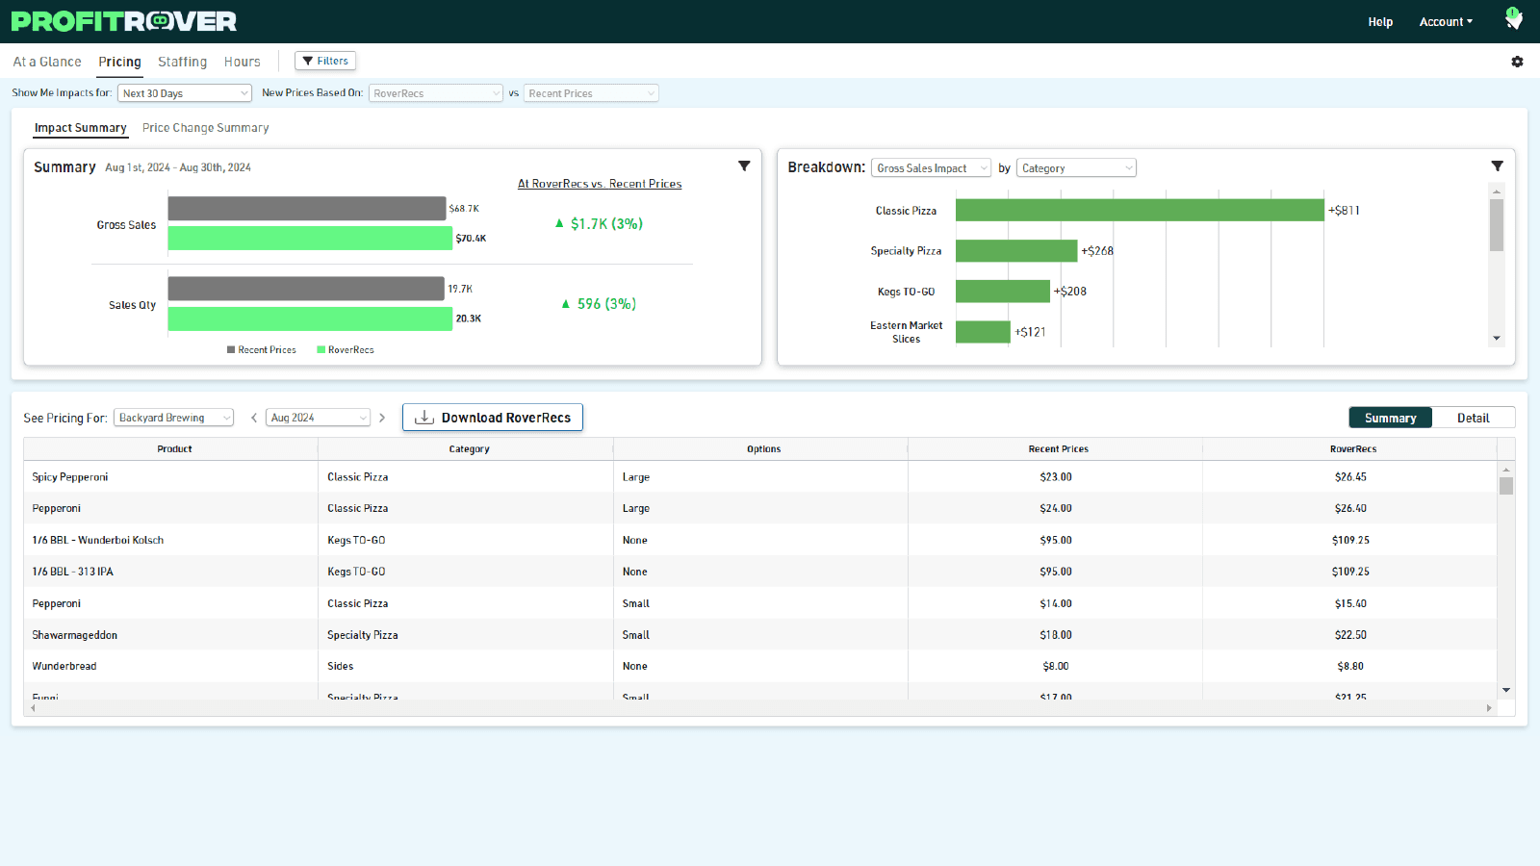Image resolution: width=1540 pixels, height=866 pixels.
Task: Click the ProfitRover logo
Action: pyautogui.click(x=124, y=21)
